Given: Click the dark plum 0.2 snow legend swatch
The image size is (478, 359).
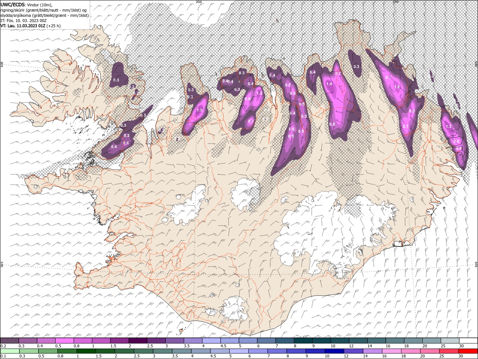Looking at the screenshot, I should click(9, 341).
